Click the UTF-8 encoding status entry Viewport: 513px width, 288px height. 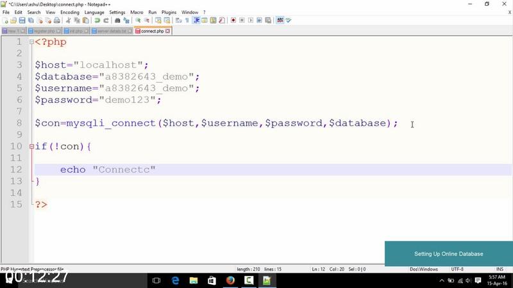tap(457, 269)
